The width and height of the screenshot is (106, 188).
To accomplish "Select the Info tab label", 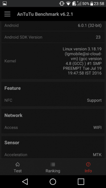I will (88, 171).
